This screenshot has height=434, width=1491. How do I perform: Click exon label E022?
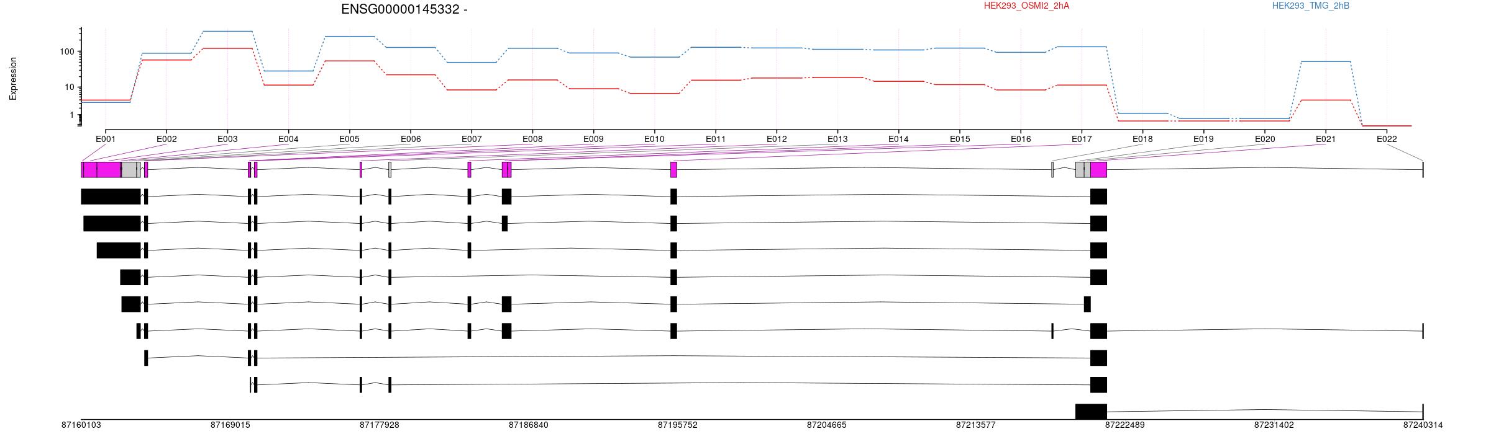click(1387, 139)
